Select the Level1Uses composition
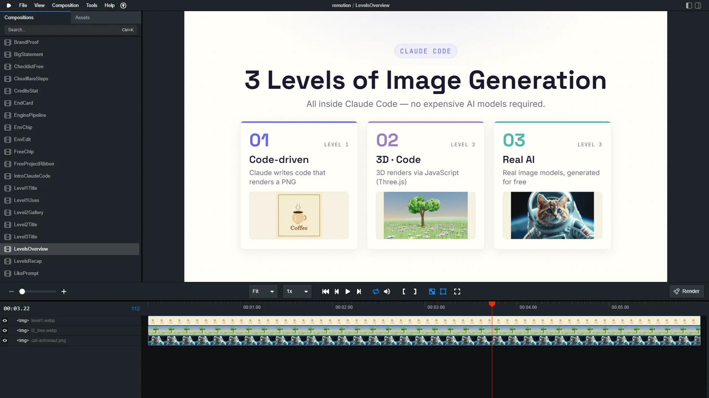The height and width of the screenshot is (398, 709). pyautogui.click(x=70, y=200)
